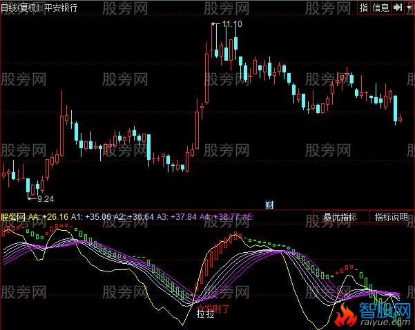Click the A4: +38.77 indicator value

(x=220, y=217)
